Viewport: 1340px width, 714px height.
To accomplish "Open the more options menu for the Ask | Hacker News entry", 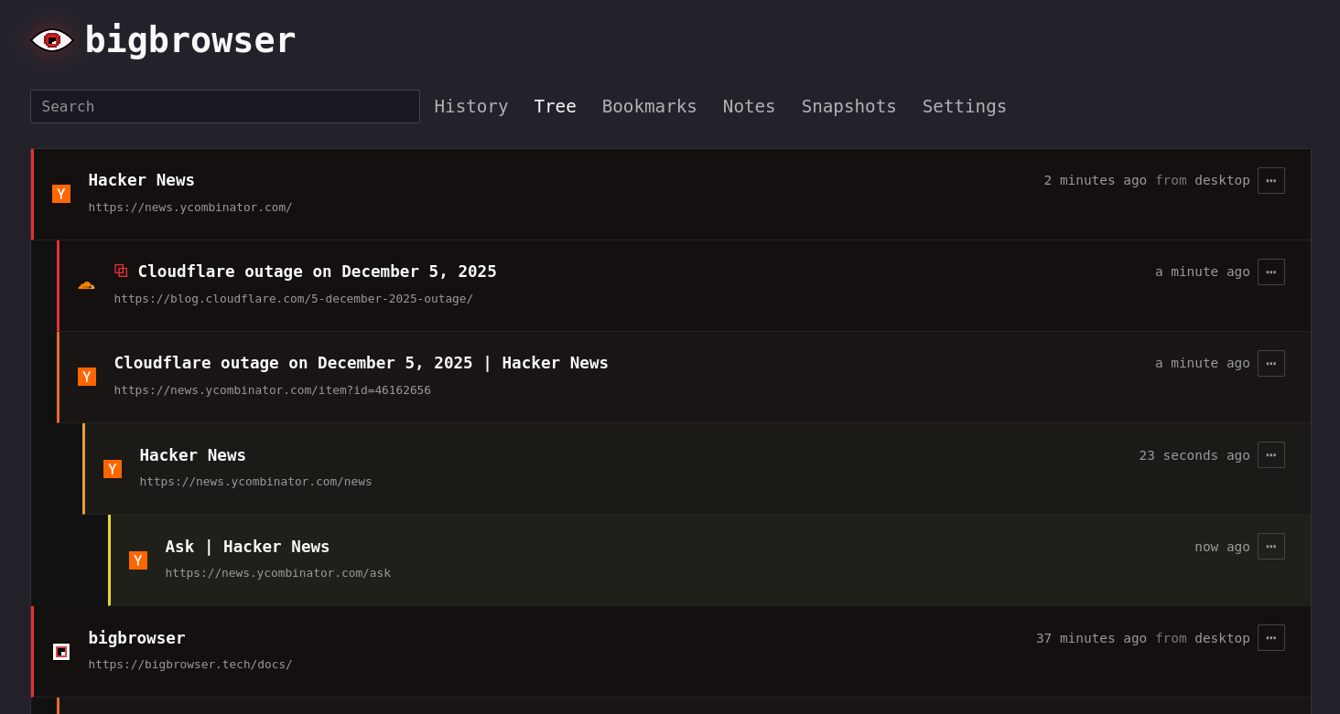I will 1270,546.
